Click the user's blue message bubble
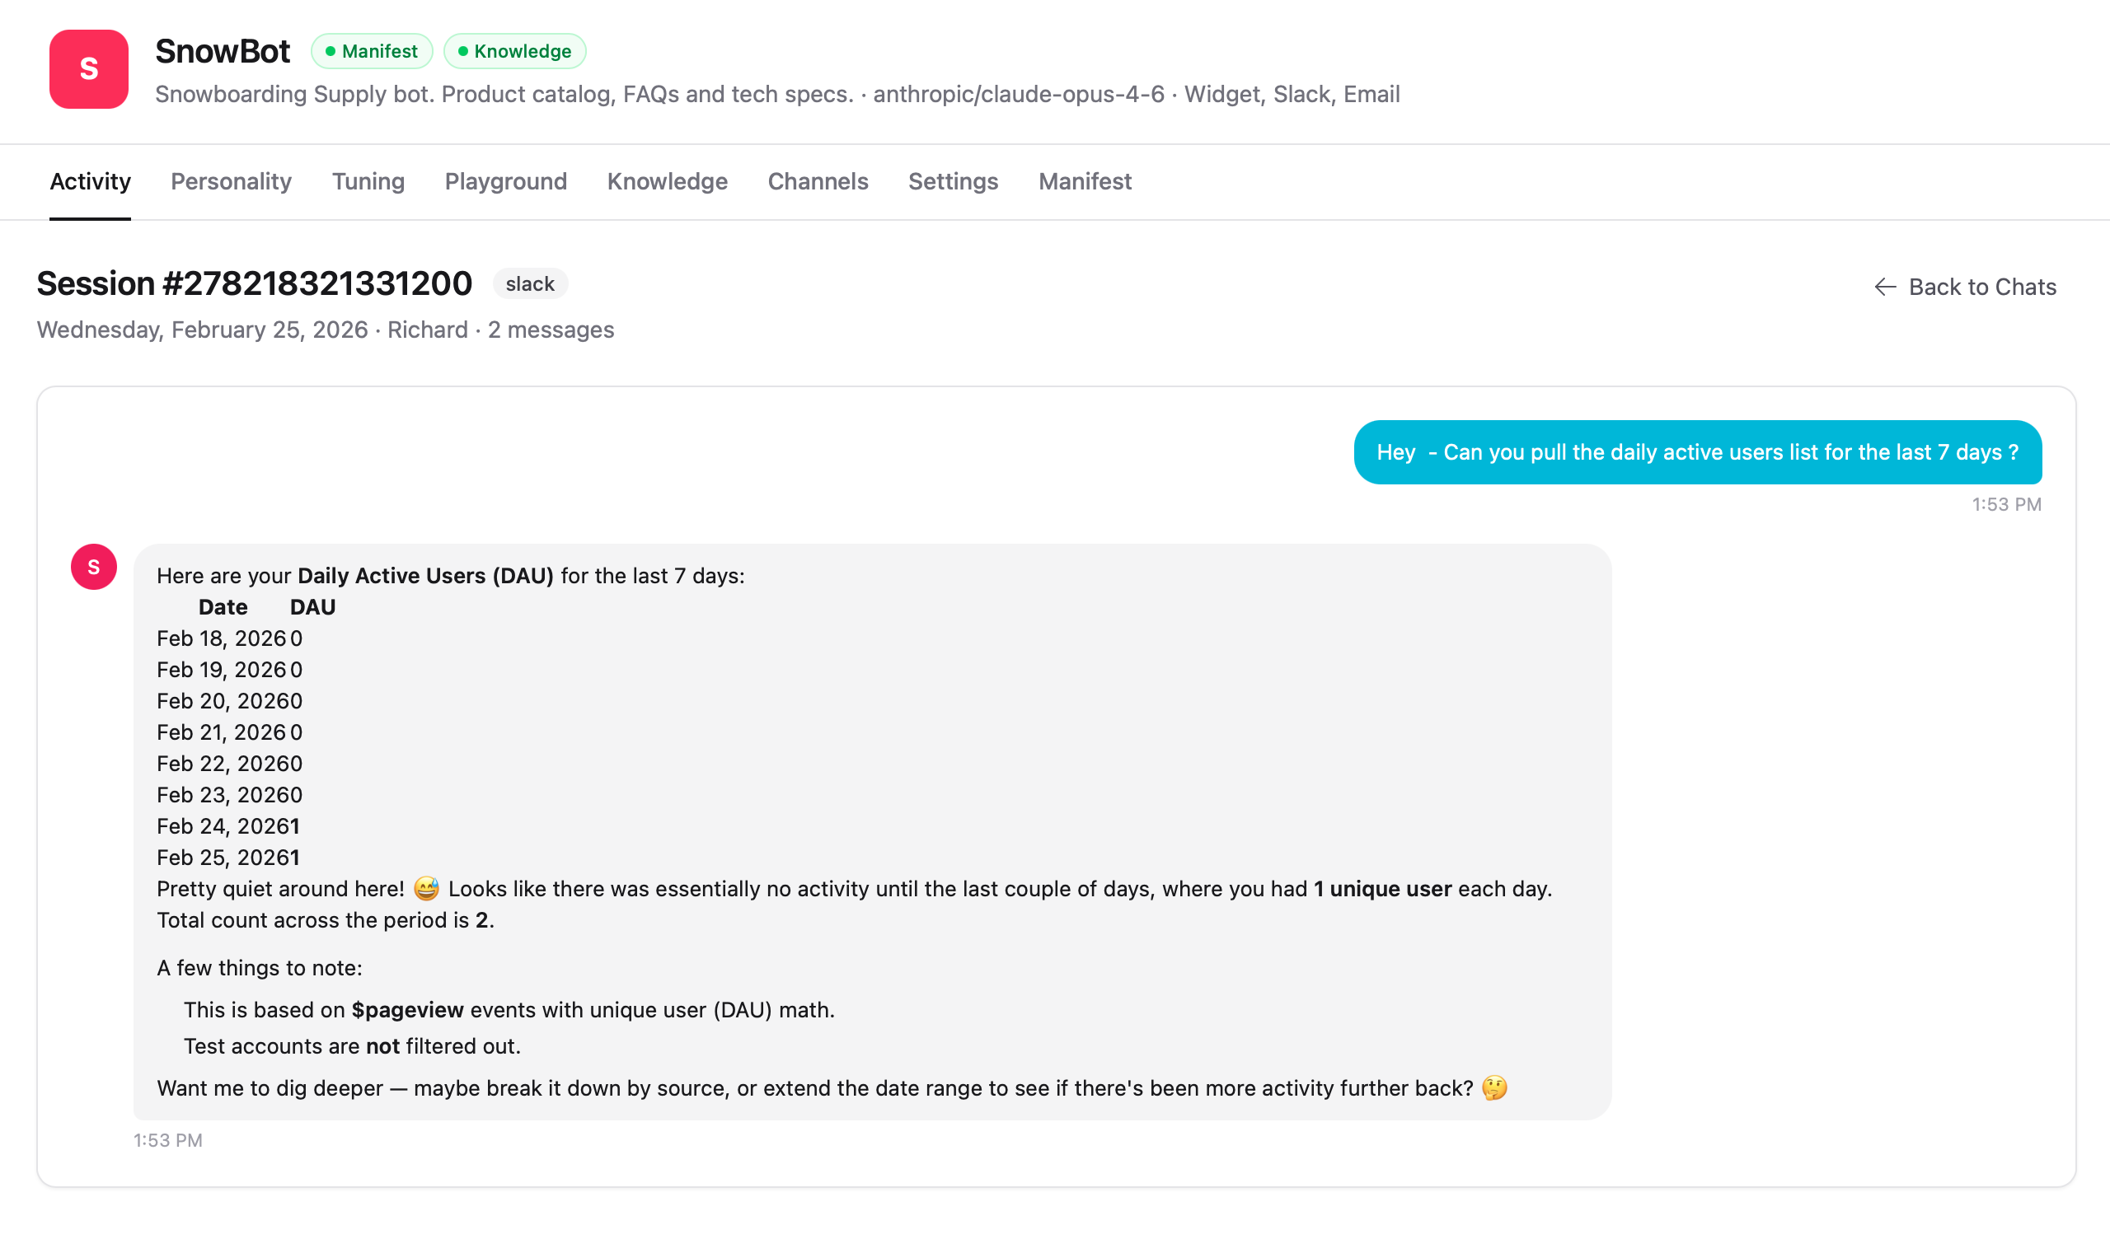2110x1239 pixels. pos(1697,452)
